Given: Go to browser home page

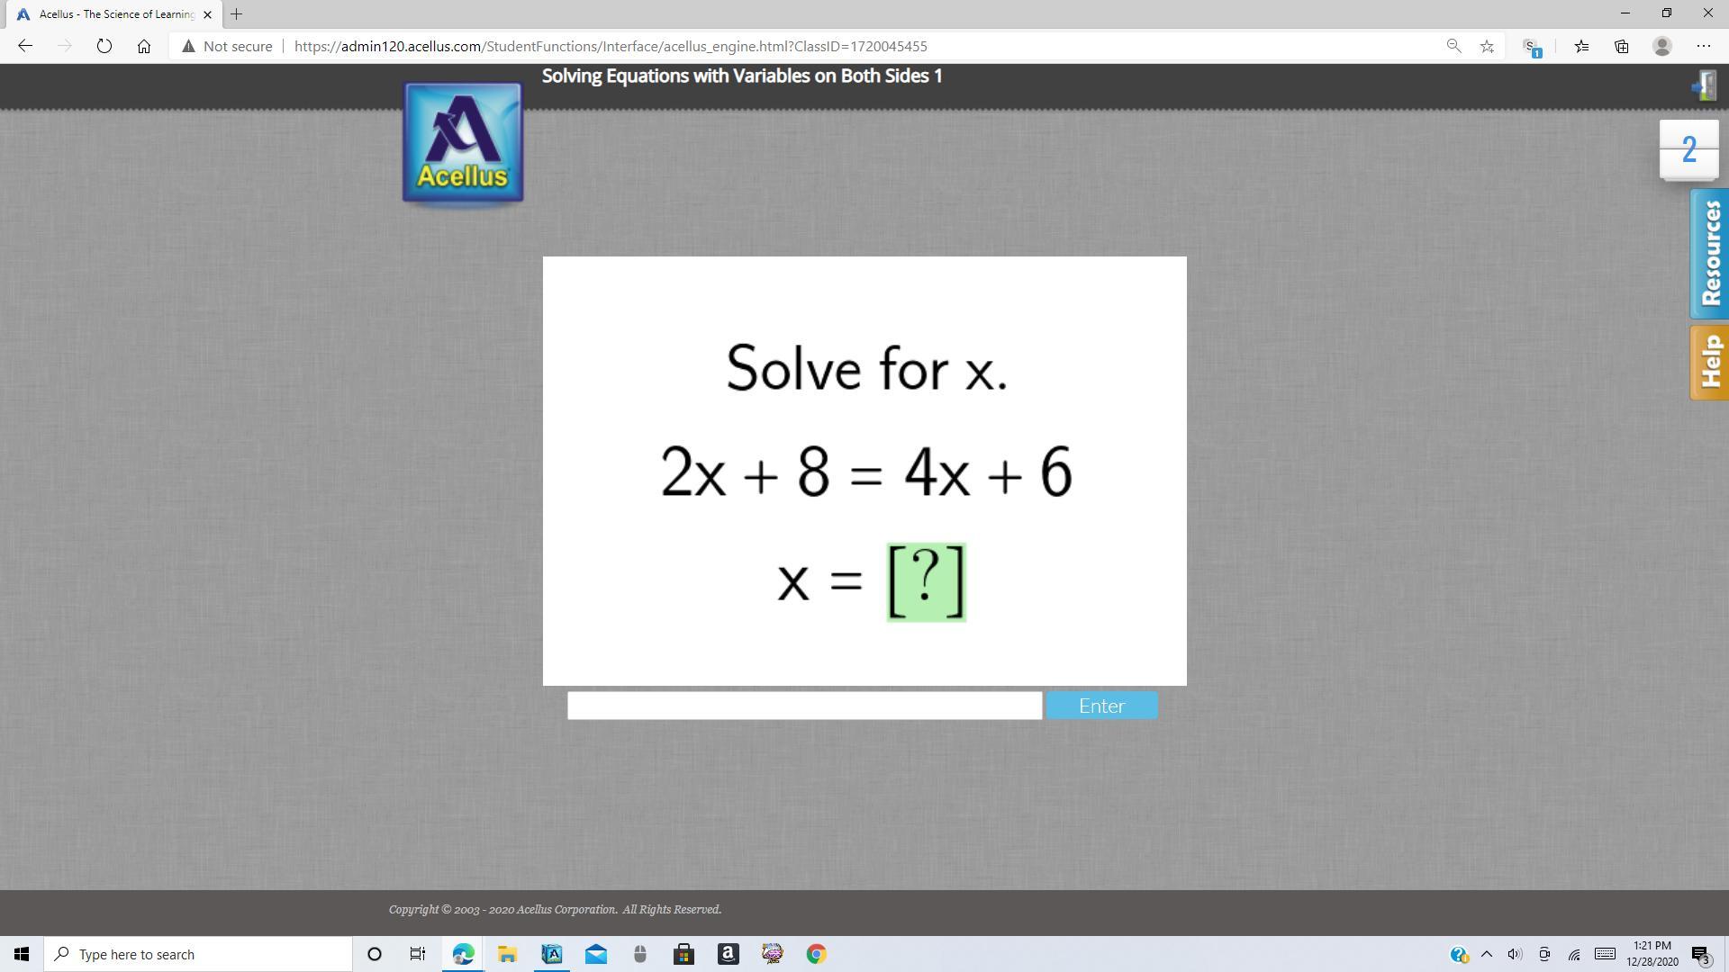Looking at the screenshot, I should coord(144,46).
